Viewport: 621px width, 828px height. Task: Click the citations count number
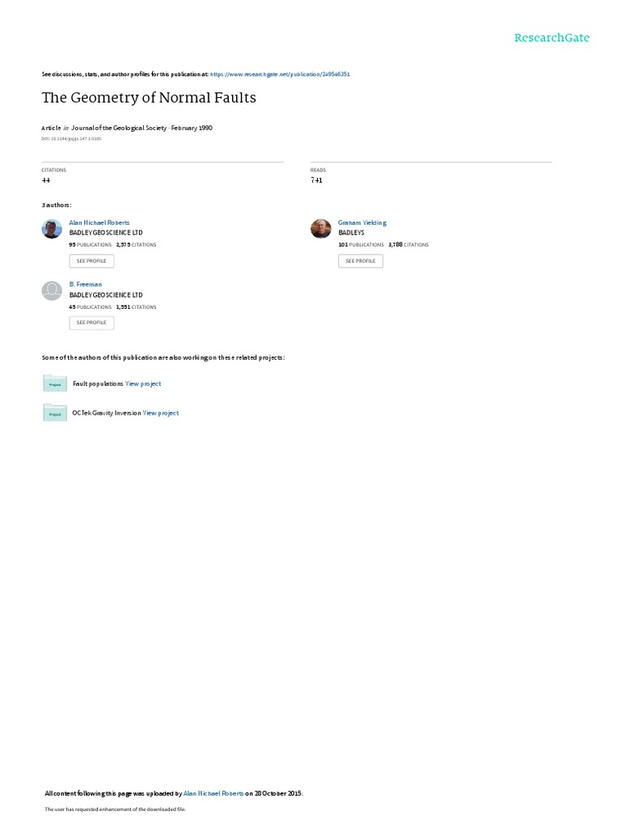pos(46,180)
